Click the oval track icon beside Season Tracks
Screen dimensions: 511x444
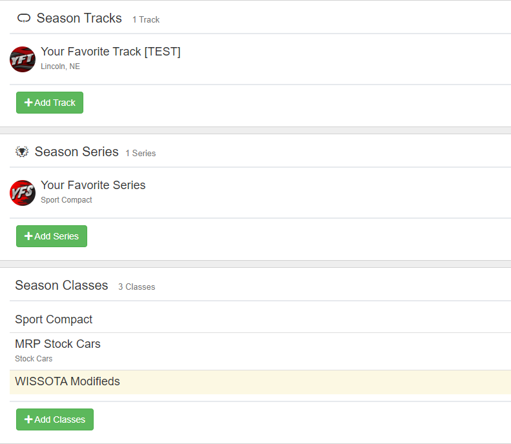point(24,19)
